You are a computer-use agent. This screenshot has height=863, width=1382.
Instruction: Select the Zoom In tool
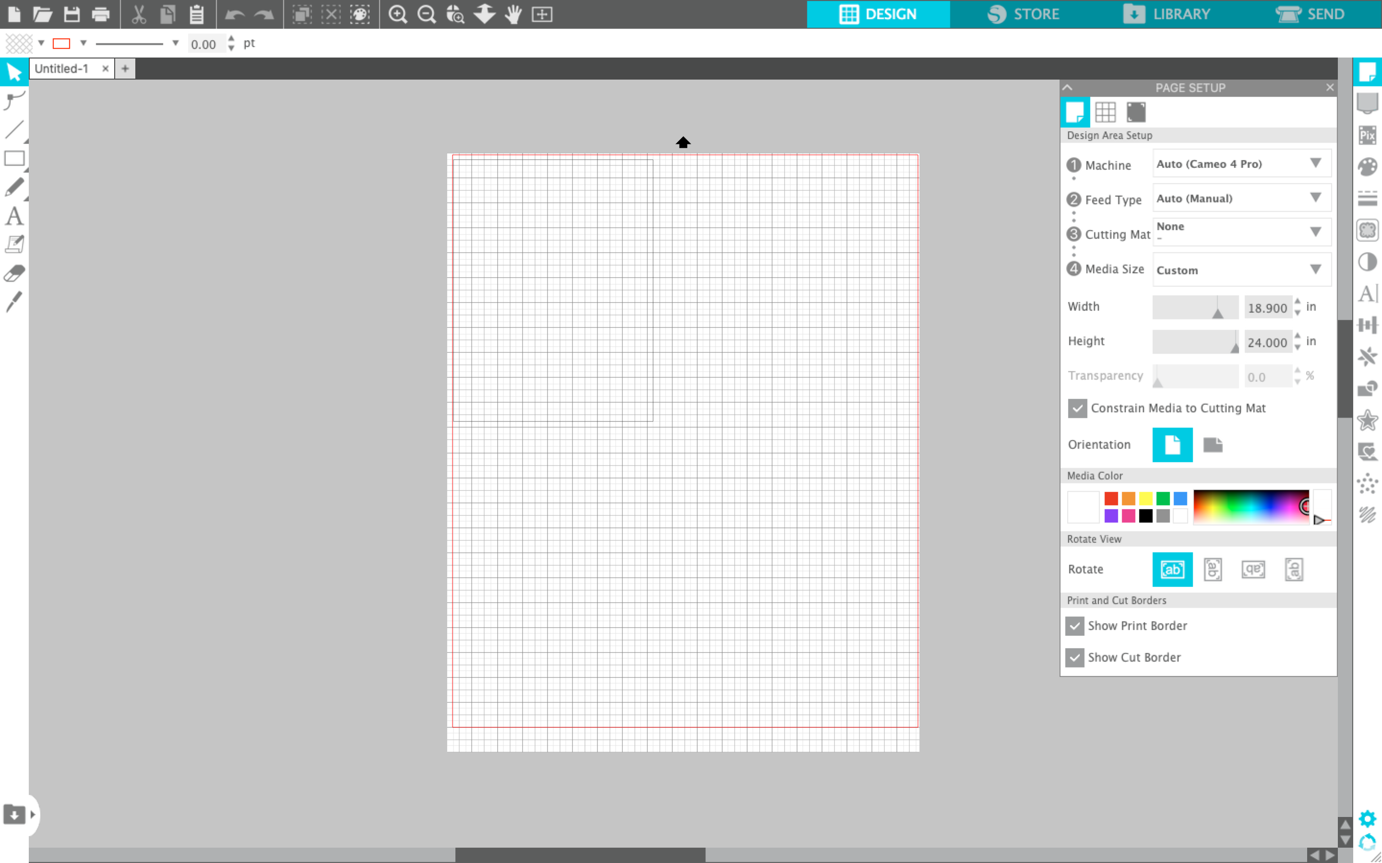click(x=397, y=14)
